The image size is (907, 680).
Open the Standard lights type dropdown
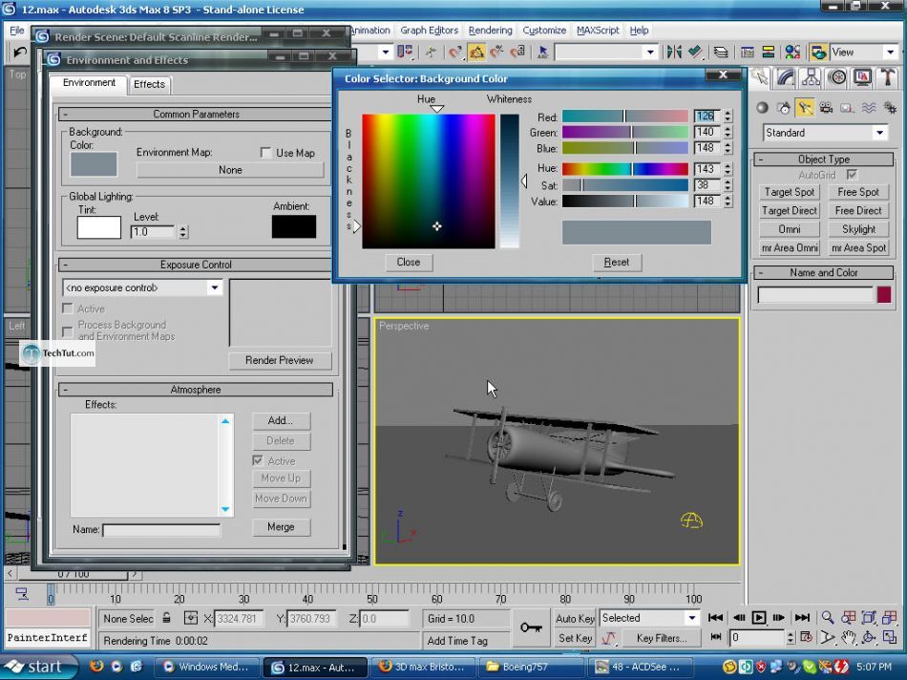tap(880, 133)
